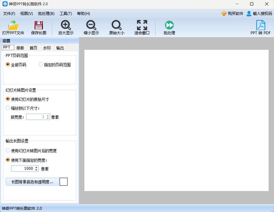Open the 工具(T) menu
Screen dimensions: 274x212
(x=65, y=14)
